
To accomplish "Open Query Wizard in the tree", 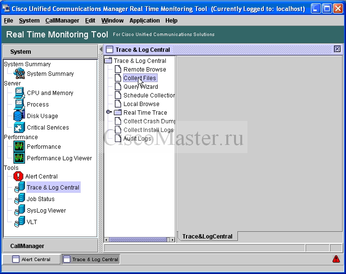I will (140, 86).
